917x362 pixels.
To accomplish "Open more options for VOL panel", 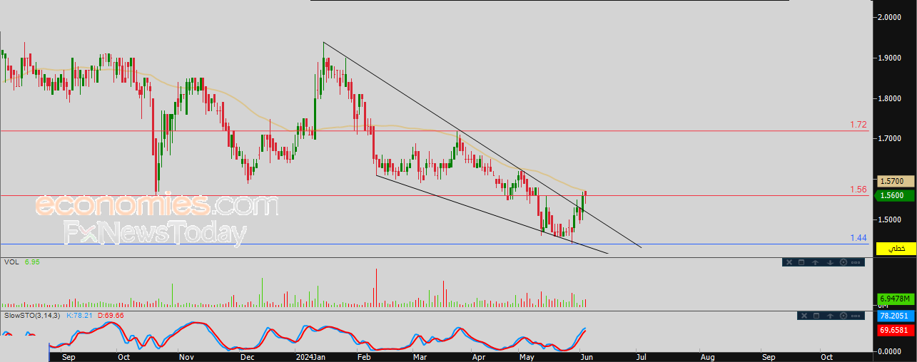I will (x=857, y=262).
